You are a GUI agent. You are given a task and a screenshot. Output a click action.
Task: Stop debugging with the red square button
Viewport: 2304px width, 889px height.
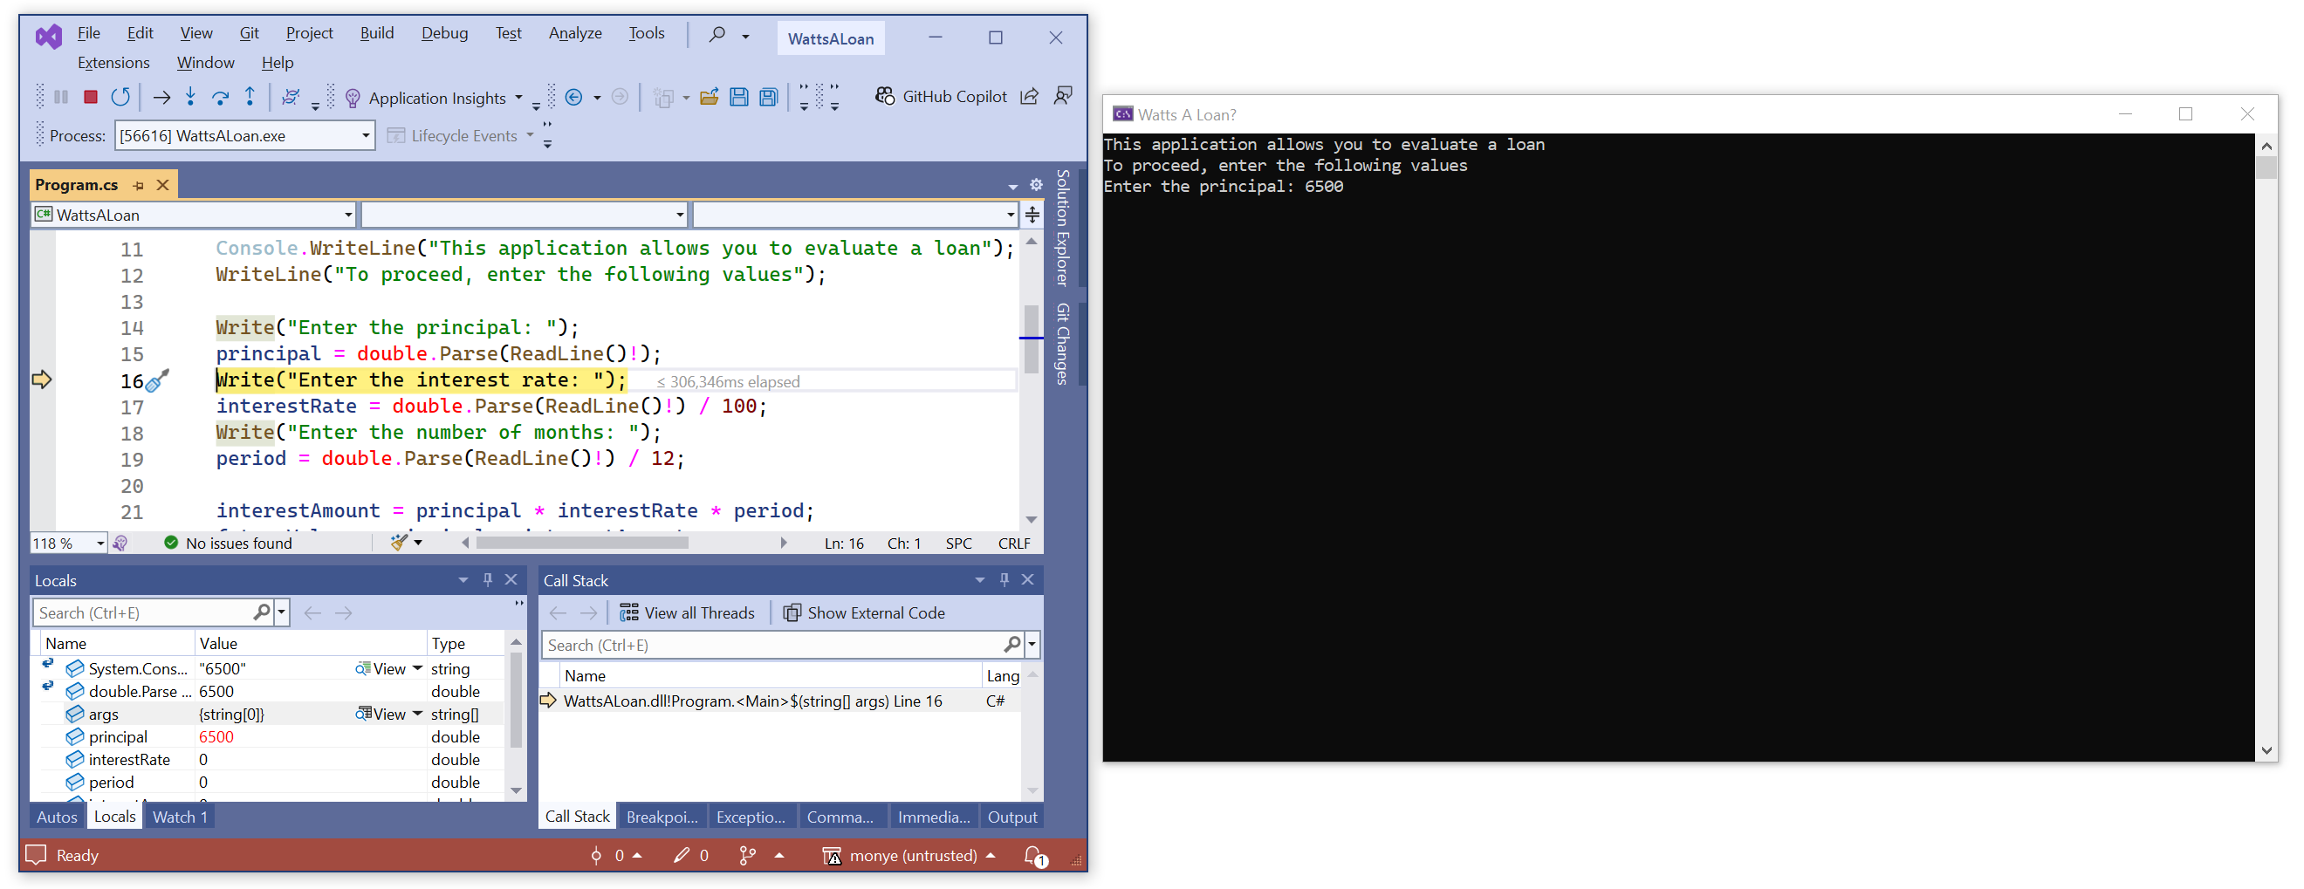point(91,97)
